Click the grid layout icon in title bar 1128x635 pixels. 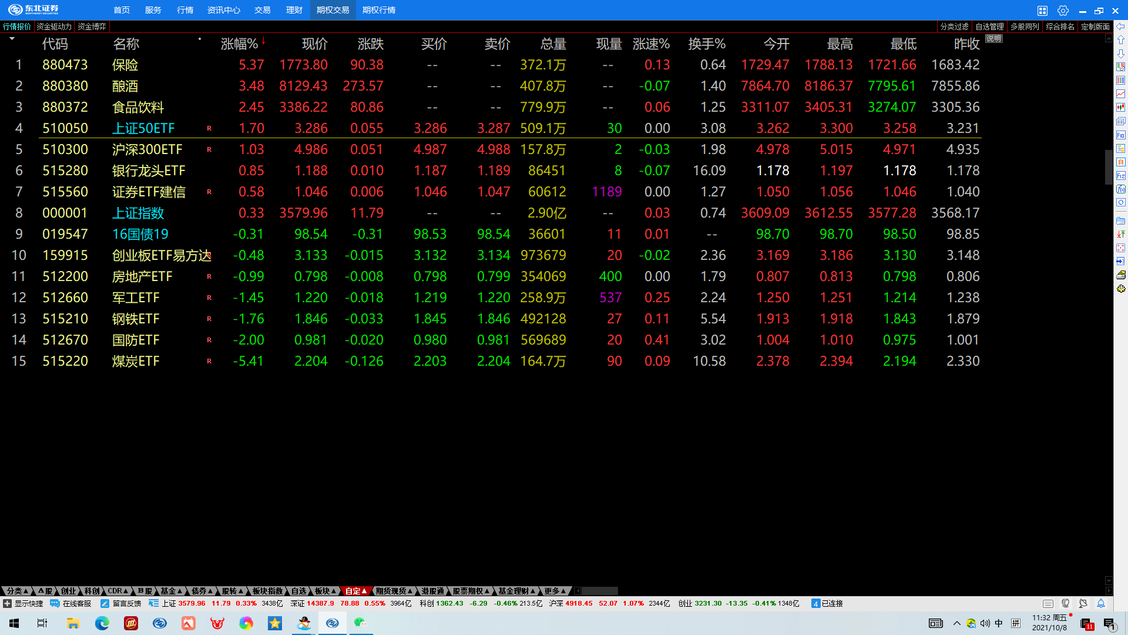click(x=1042, y=11)
